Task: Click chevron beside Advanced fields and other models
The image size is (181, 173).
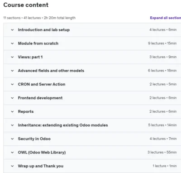Action: point(12,71)
